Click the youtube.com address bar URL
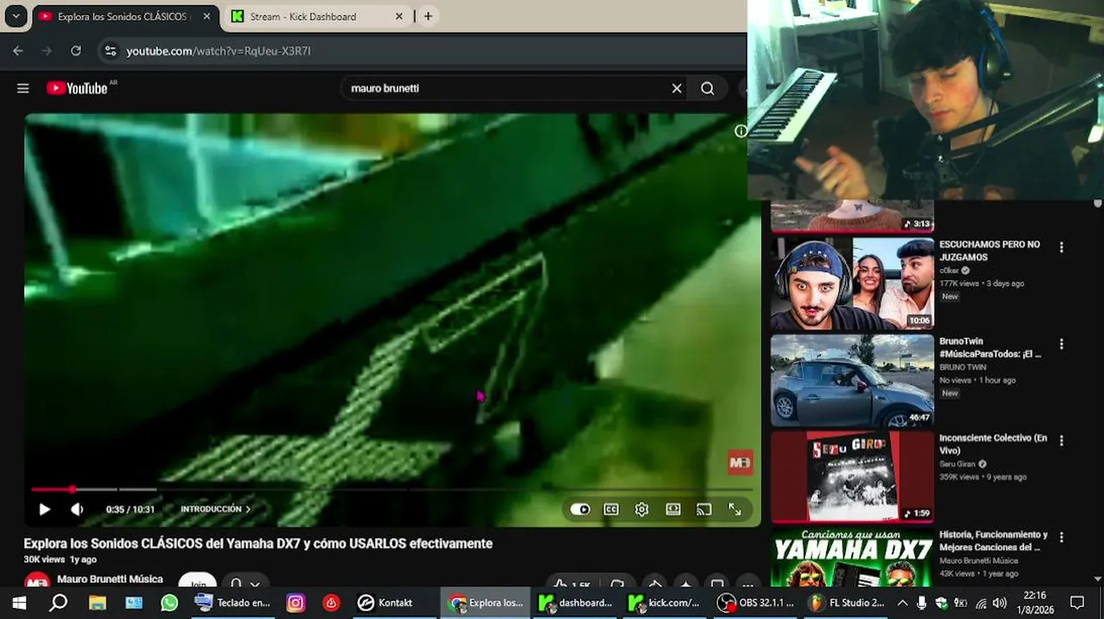The image size is (1104, 619). [x=218, y=51]
